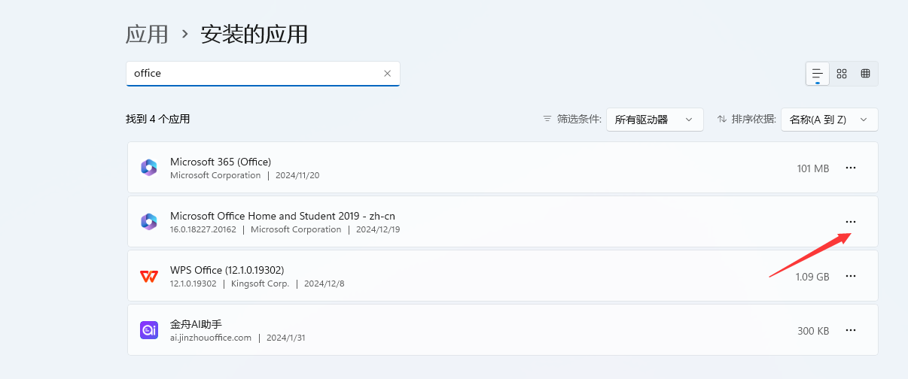
Task: Clear the office search text
Action: click(x=388, y=74)
